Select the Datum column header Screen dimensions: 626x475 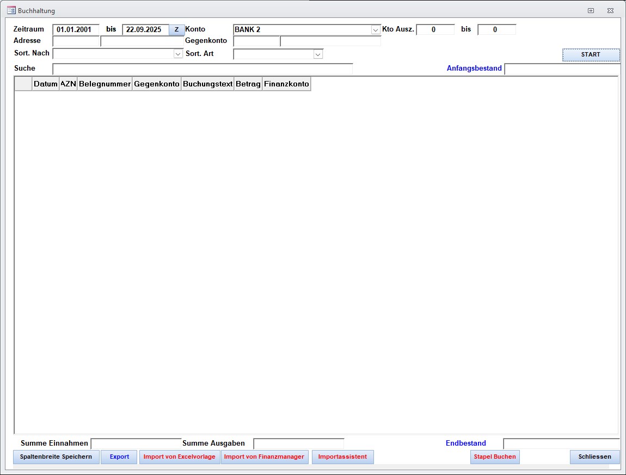46,84
